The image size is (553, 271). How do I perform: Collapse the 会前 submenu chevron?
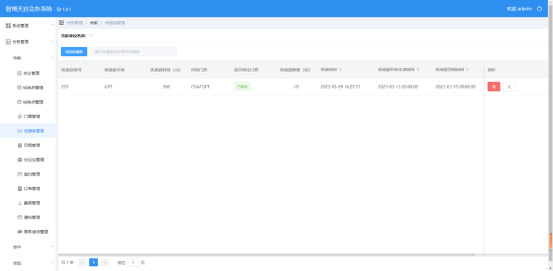[x=53, y=57]
